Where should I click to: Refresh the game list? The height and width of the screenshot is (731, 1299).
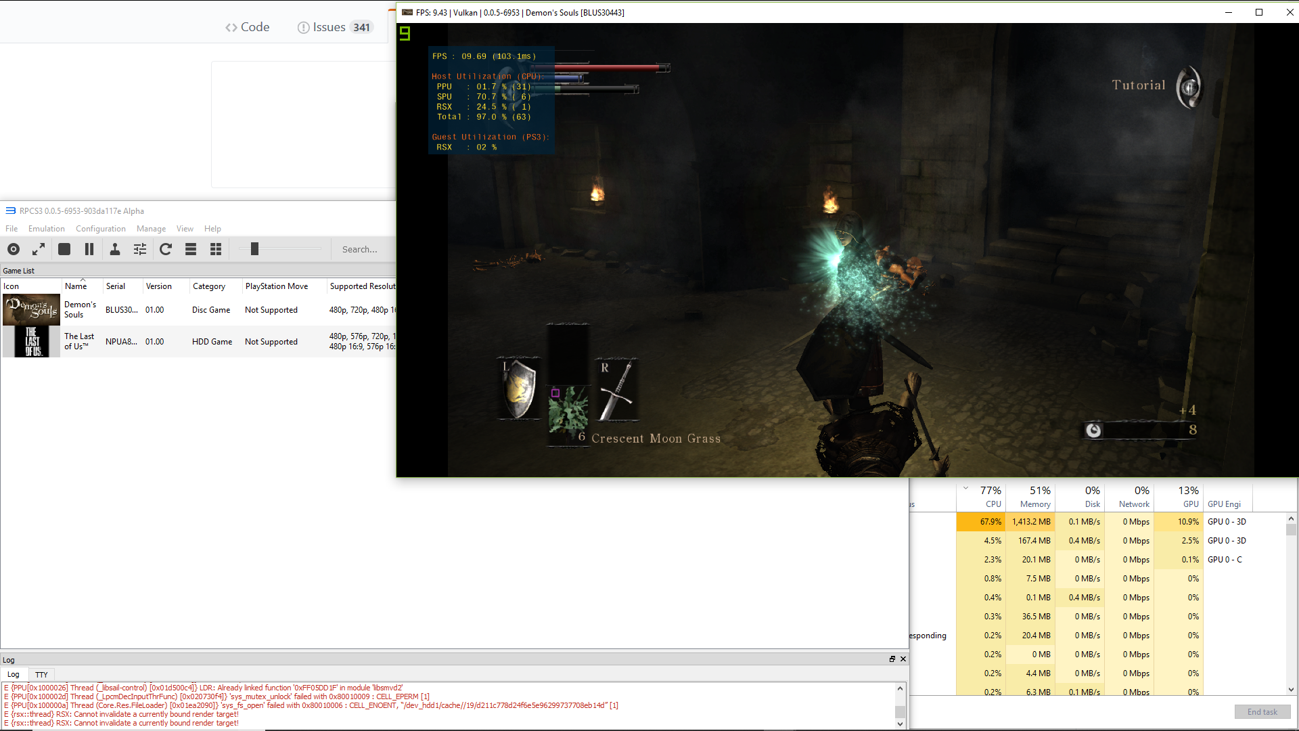pyautogui.click(x=166, y=249)
